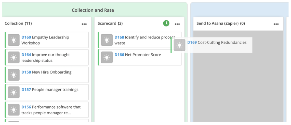291x125 pixels.
Task: Open the Scorecard column three-dot menu
Action: click(x=177, y=24)
